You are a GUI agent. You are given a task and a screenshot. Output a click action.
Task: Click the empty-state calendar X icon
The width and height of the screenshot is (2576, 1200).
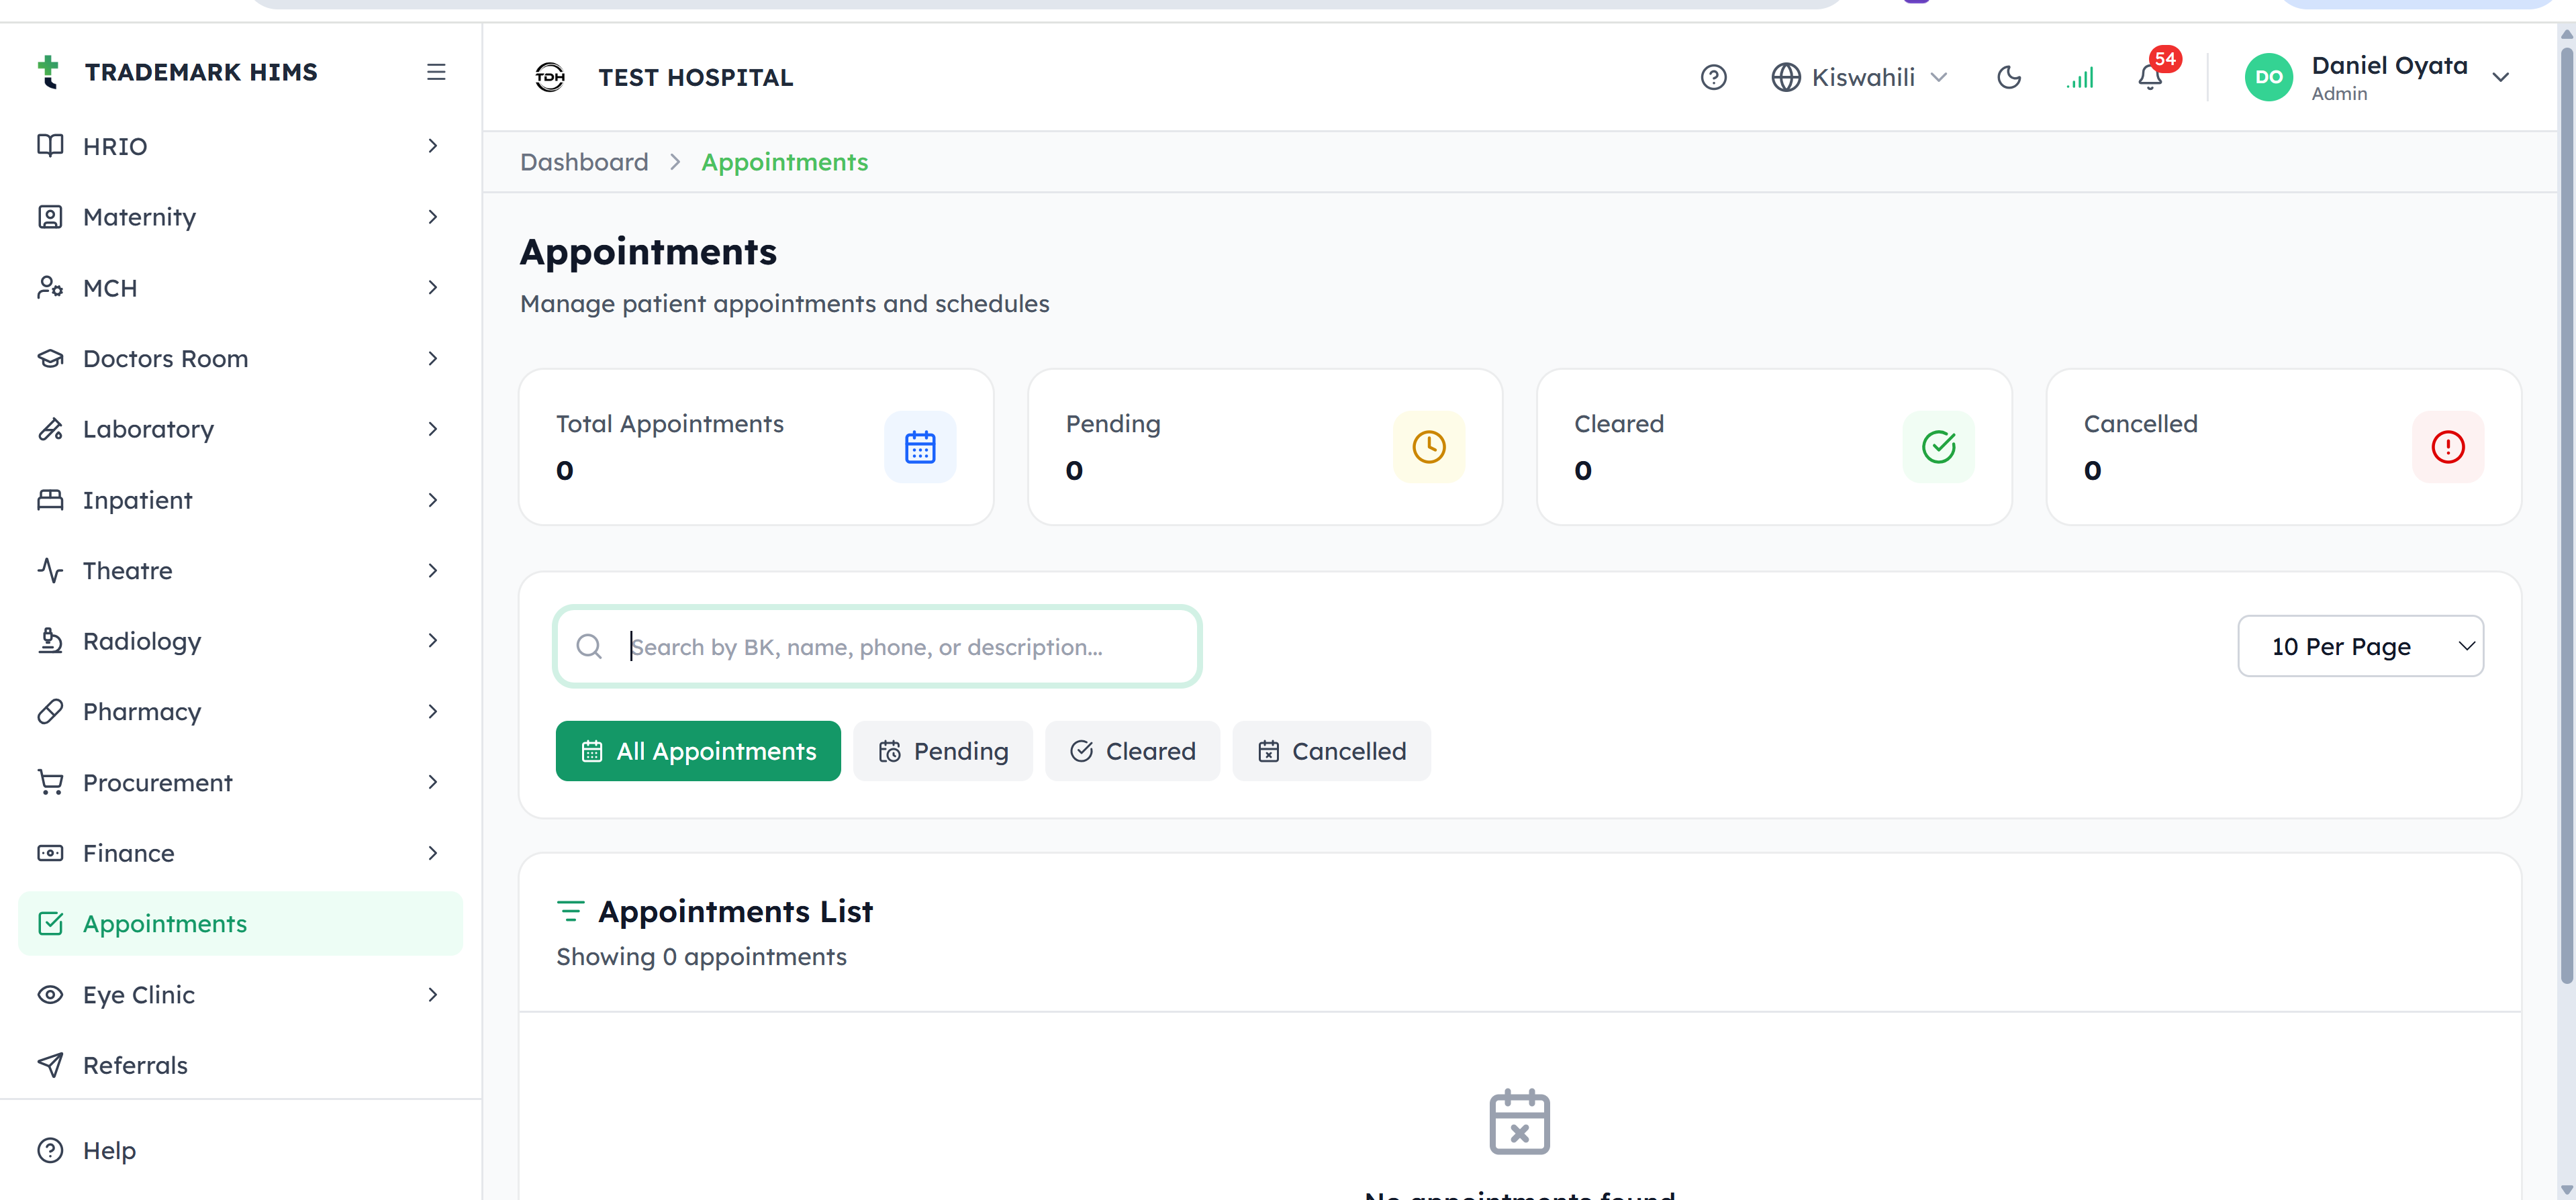coord(1519,1122)
